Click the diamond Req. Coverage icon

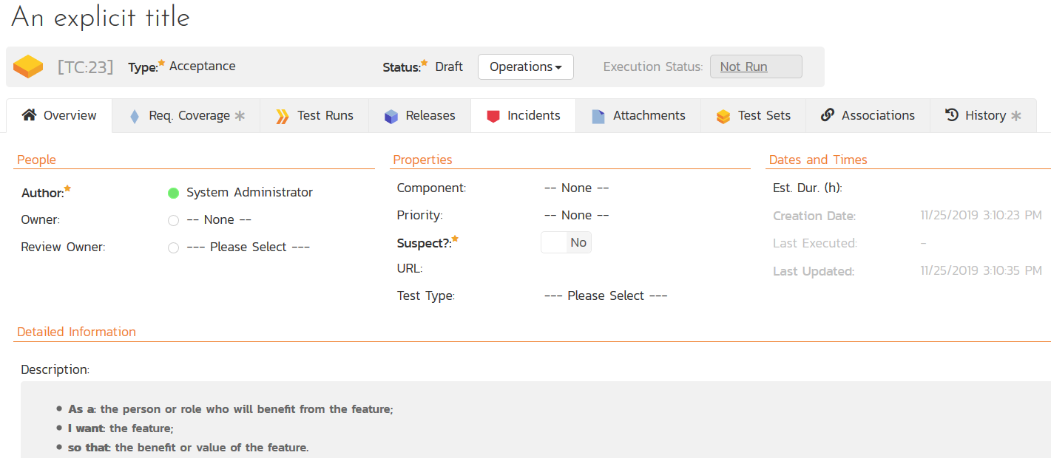(134, 116)
